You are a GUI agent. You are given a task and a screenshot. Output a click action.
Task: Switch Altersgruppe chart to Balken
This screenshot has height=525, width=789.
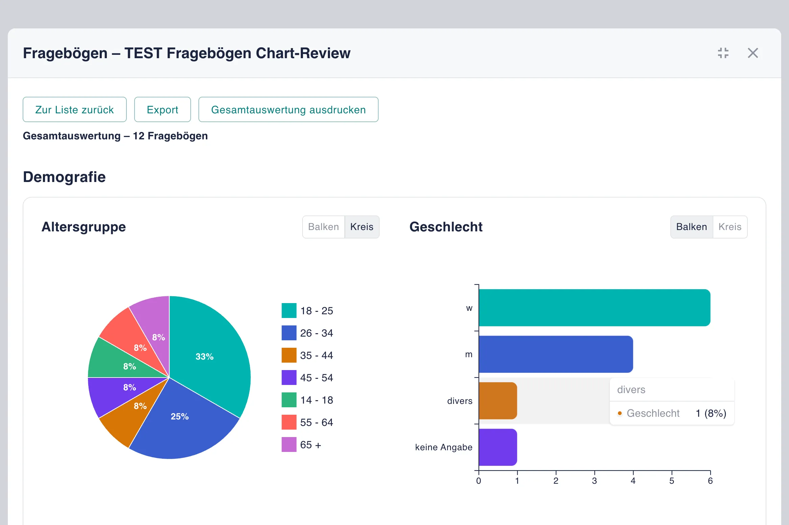[x=324, y=227]
